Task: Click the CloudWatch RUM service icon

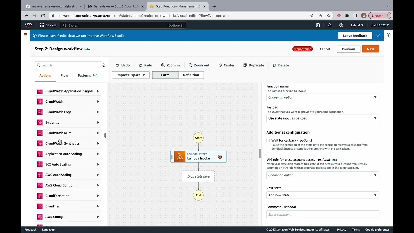Action: (x=40, y=133)
